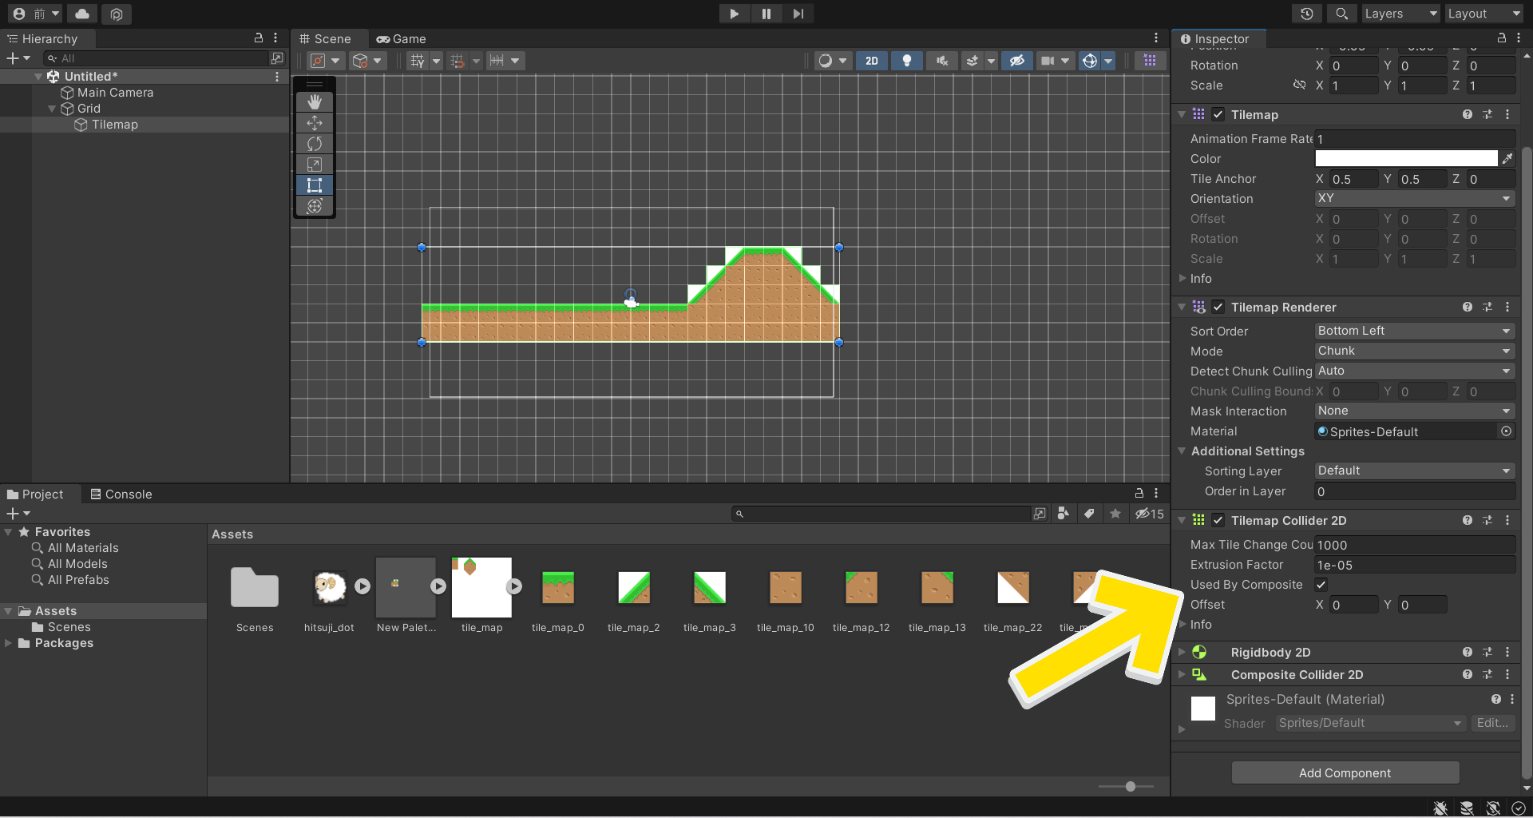Screen dimensions: 1533x818
Task: Click the Edit button for the shader
Action: click(x=1491, y=723)
